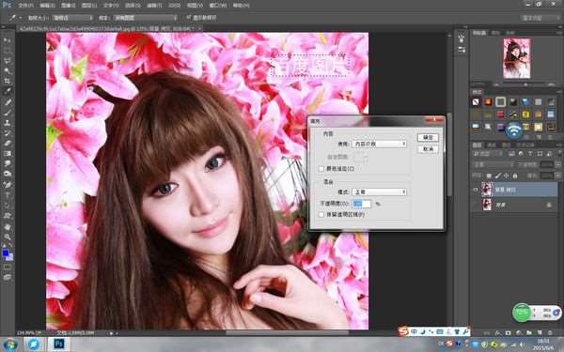564x352 pixels.
Task: Open the content 'Use' dropdown in Fill dialog
Action: click(x=379, y=144)
